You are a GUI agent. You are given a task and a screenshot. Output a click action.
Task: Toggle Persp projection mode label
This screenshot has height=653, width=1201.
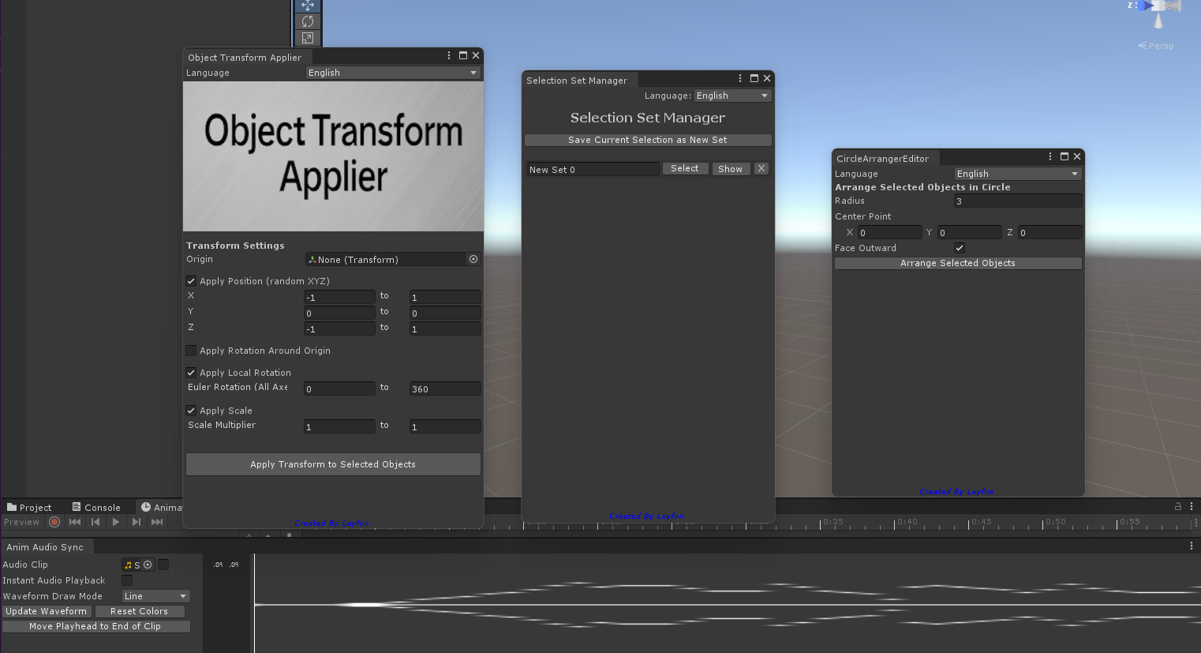coord(1156,46)
